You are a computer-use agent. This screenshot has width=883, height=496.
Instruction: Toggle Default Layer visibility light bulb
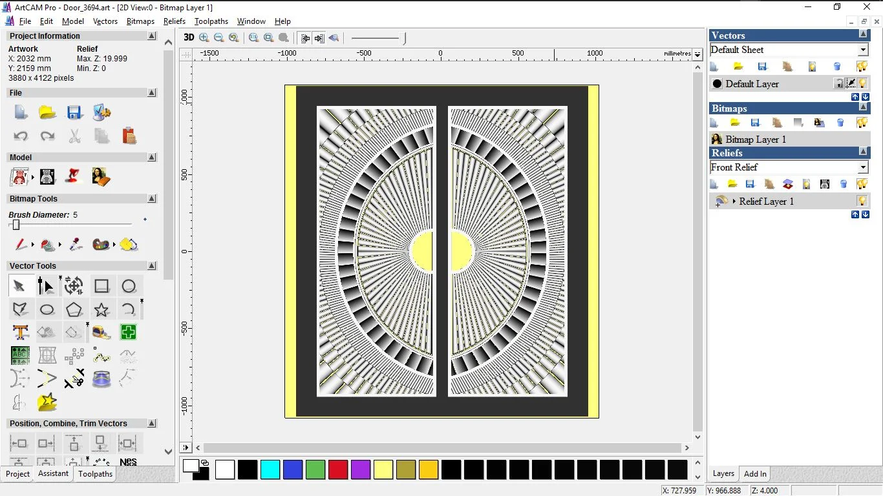pyautogui.click(x=862, y=83)
